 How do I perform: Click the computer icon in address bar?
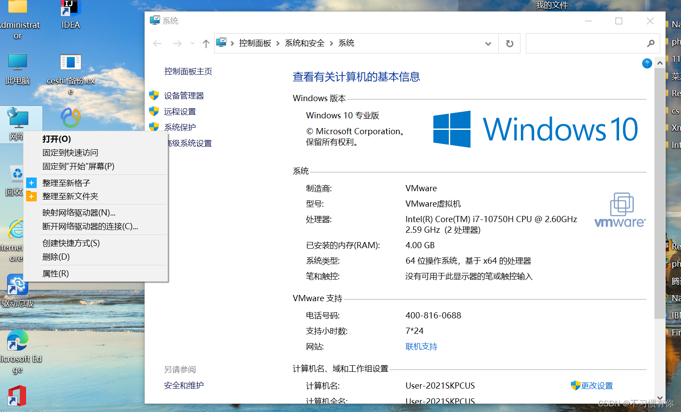point(221,43)
